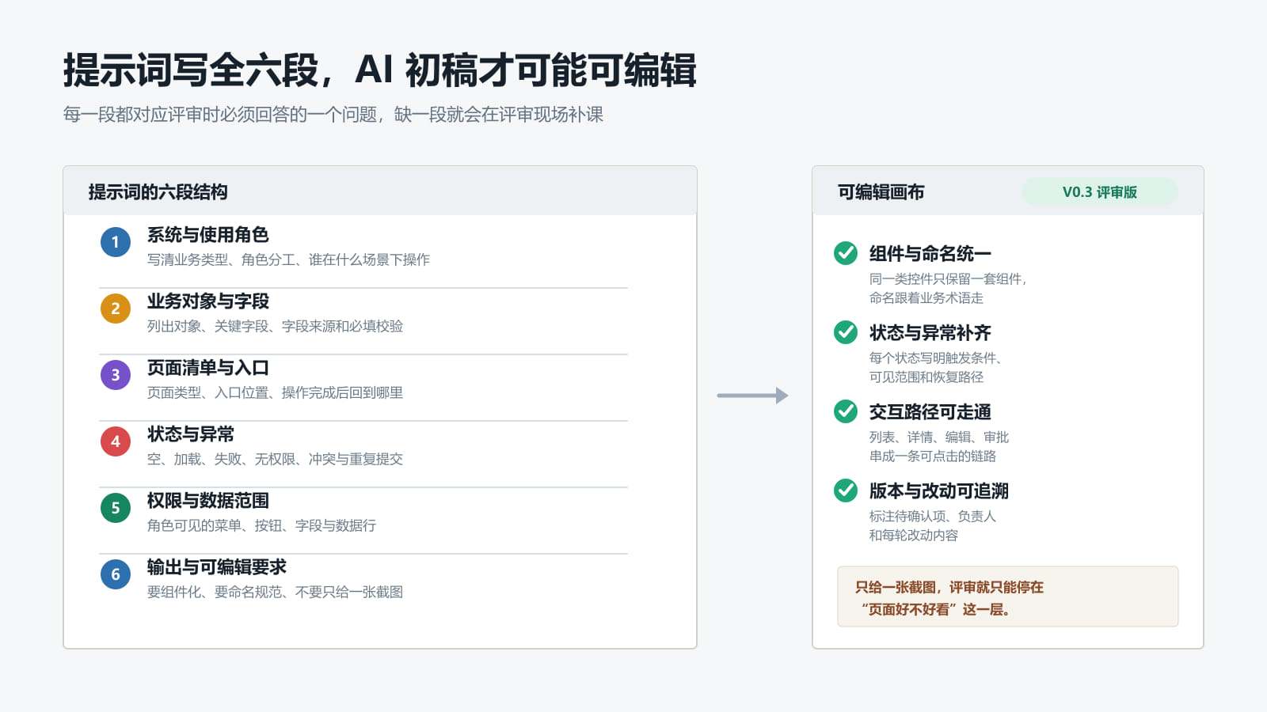The image size is (1267, 712).
Task: Select the heading 输出与可编辑要求
Action: tap(217, 567)
